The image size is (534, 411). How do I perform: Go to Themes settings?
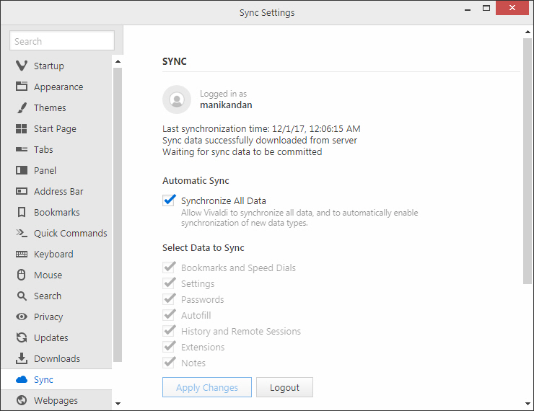(x=56, y=107)
